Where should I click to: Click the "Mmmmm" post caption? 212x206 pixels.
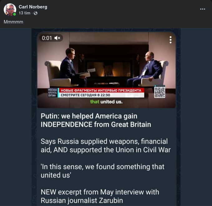(13, 22)
